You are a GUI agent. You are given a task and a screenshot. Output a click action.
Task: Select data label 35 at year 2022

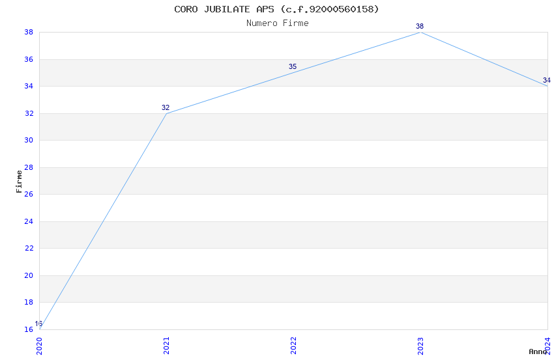click(x=293, y=66)
